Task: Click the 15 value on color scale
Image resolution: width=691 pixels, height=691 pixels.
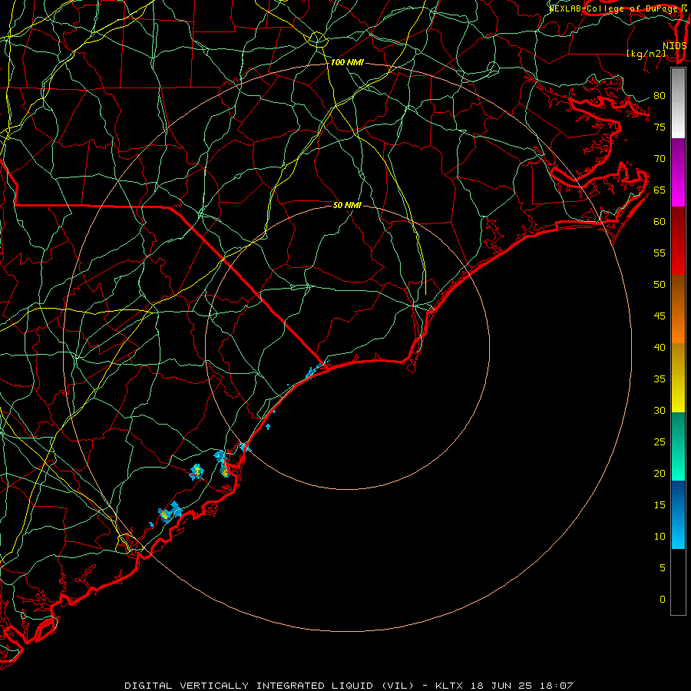Action: pyautogui.click(x=660, y=505)
